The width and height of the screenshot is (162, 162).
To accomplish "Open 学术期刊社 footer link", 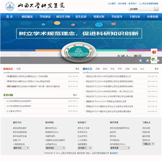I will pyautogui.click(x=115, y=140).
